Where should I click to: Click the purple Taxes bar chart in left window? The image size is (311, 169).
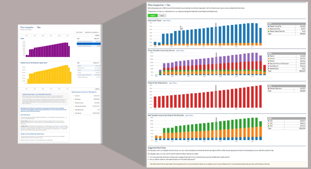coord(48,50)
